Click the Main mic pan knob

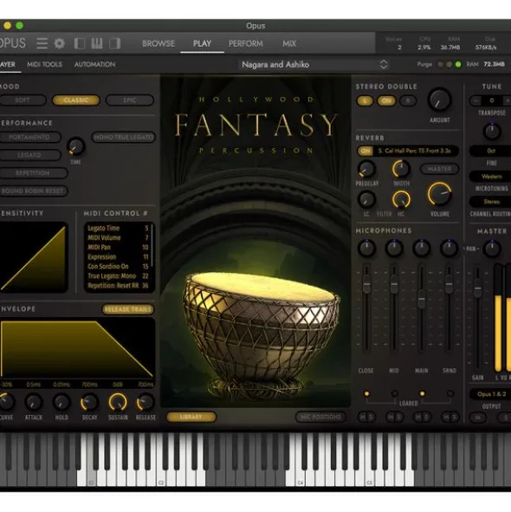tap(422, 248)
